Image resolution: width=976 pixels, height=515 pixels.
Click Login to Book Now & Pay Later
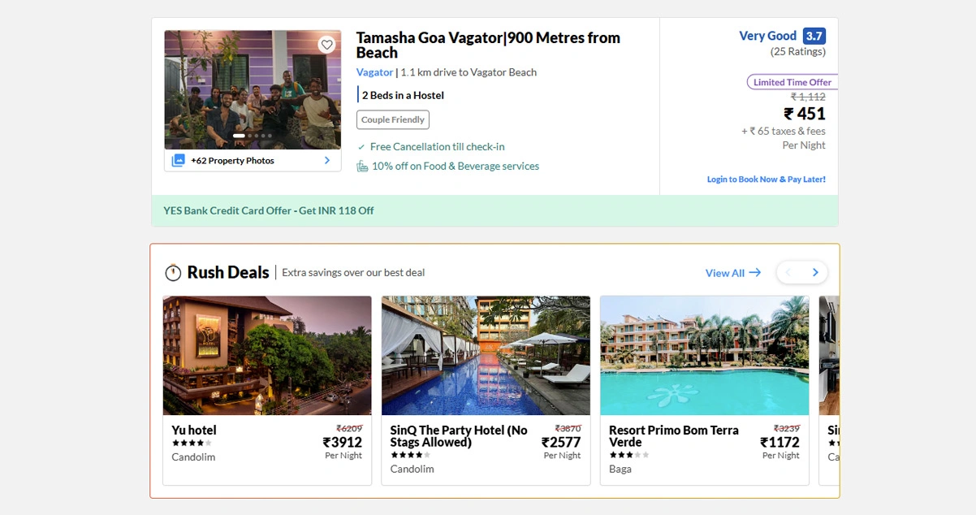(766, 180)
